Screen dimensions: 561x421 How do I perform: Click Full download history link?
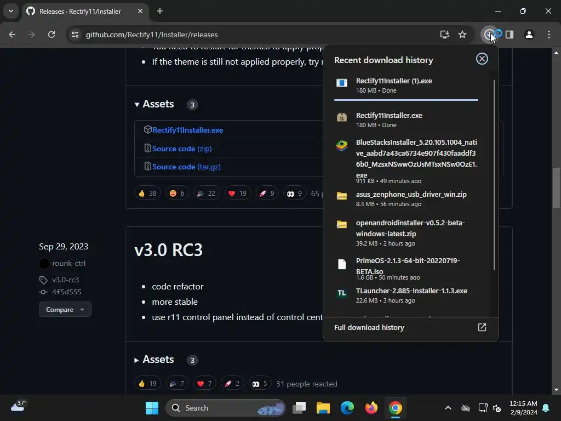[369, 328]
